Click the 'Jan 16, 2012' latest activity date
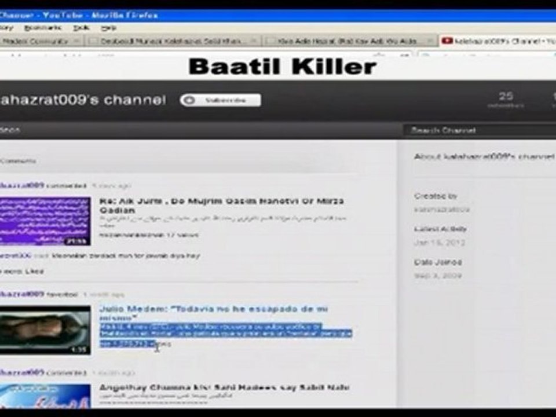 tap(440, 243)
